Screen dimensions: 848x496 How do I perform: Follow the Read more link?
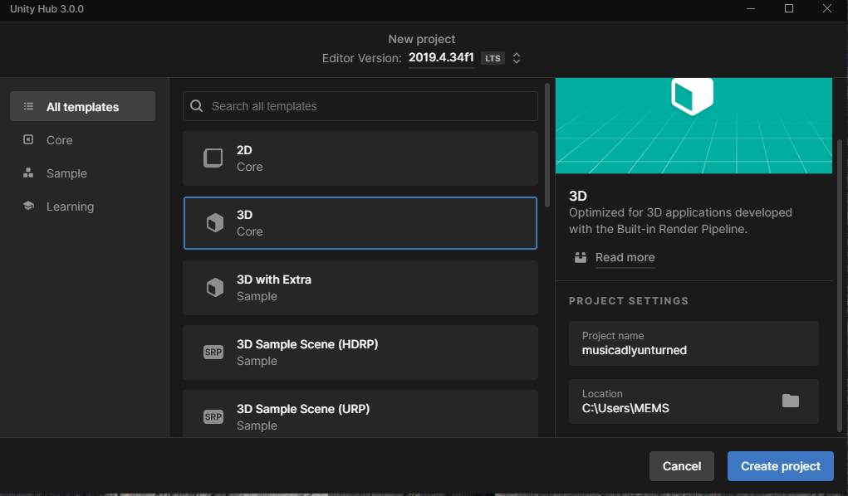coord(625,257)
